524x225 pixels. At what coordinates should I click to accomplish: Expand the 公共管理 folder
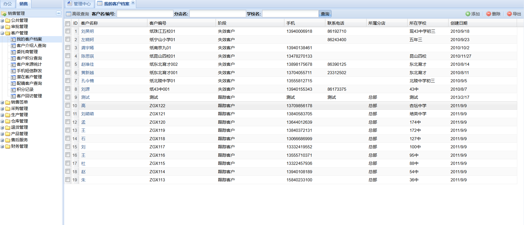[x=2, y=20]
